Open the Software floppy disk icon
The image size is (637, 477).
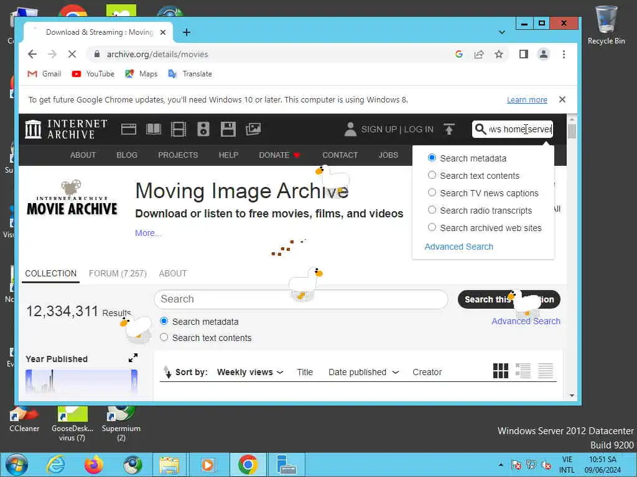click(228, 129)
